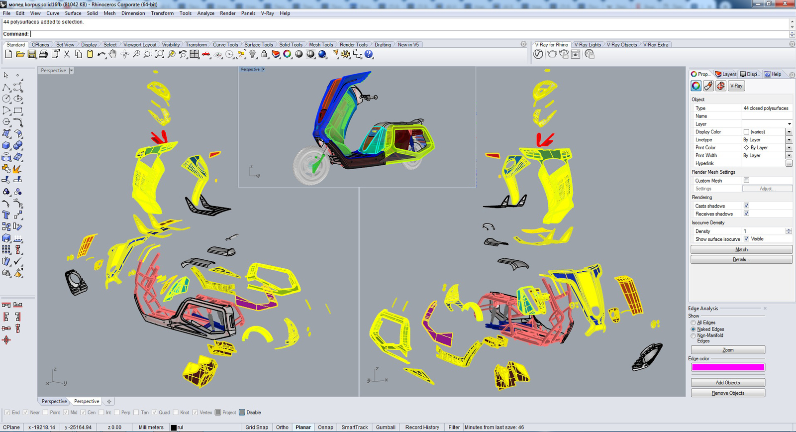Open the Print Width dropdown arrow
Image resolution: width=796 pixels, height=432 pixels.
tap(789, 156)
